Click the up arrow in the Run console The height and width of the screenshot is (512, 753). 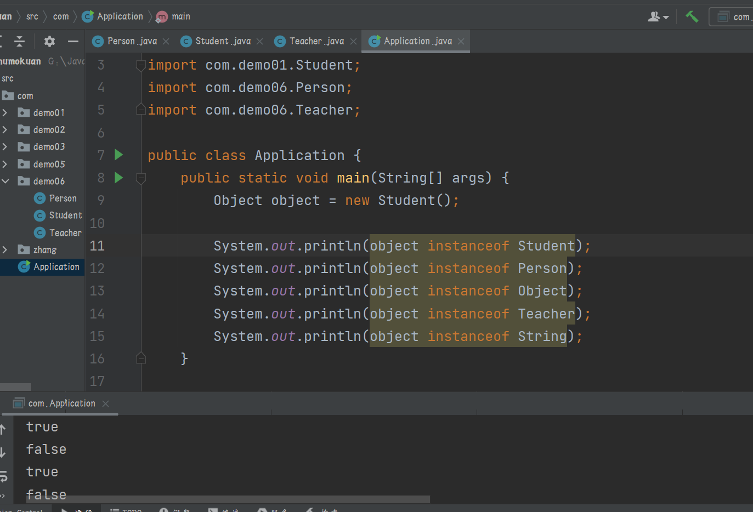[3, 429]
